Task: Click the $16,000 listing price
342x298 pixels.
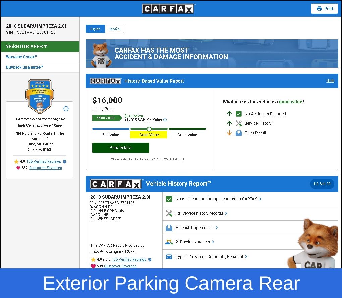Action: click(107, 100)
